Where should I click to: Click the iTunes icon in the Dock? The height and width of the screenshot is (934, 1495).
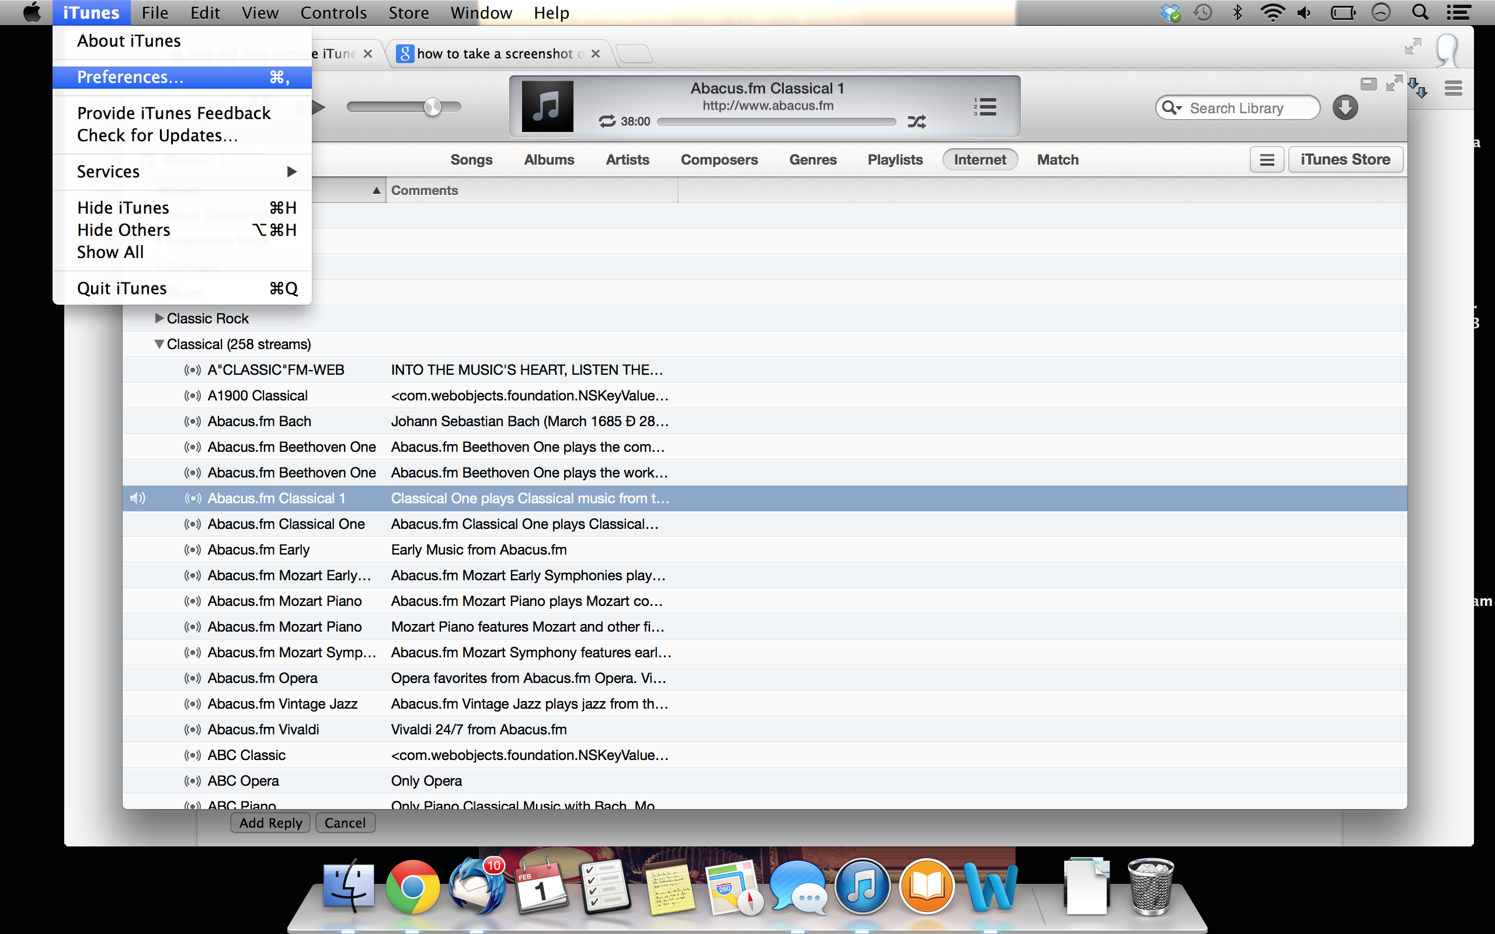863,887
